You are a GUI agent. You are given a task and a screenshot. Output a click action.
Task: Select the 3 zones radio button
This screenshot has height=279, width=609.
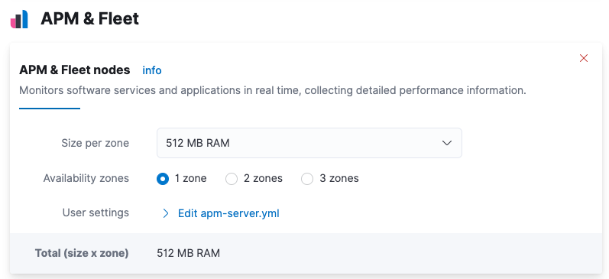click(307, 179)
